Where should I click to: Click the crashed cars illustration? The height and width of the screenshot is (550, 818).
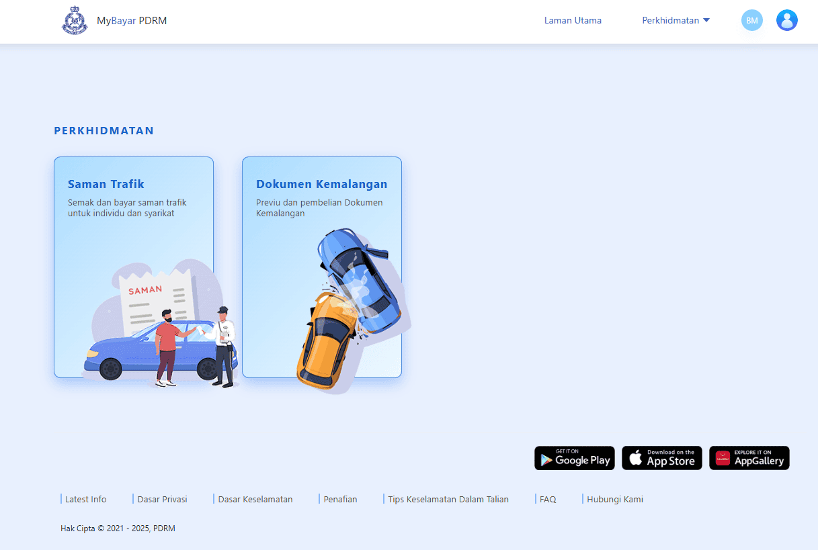click(x=350, y=309)
